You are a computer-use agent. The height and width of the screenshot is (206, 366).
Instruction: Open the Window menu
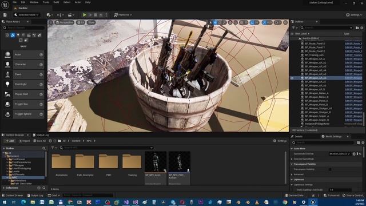tap(34, 2)
